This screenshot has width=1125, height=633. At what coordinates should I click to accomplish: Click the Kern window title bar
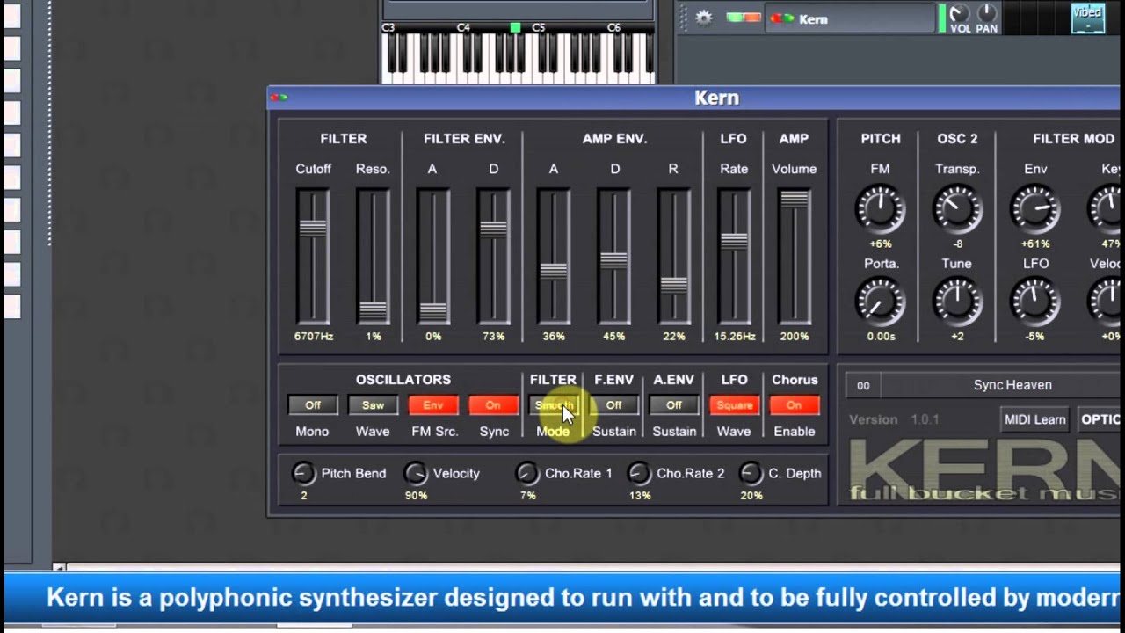pyautogui.click(x=694, y=98)
